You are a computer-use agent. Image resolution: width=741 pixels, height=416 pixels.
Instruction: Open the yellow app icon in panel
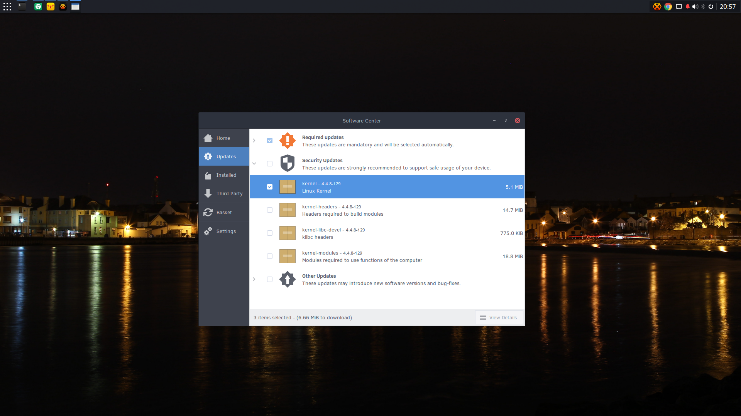click(x=51, y=7)
